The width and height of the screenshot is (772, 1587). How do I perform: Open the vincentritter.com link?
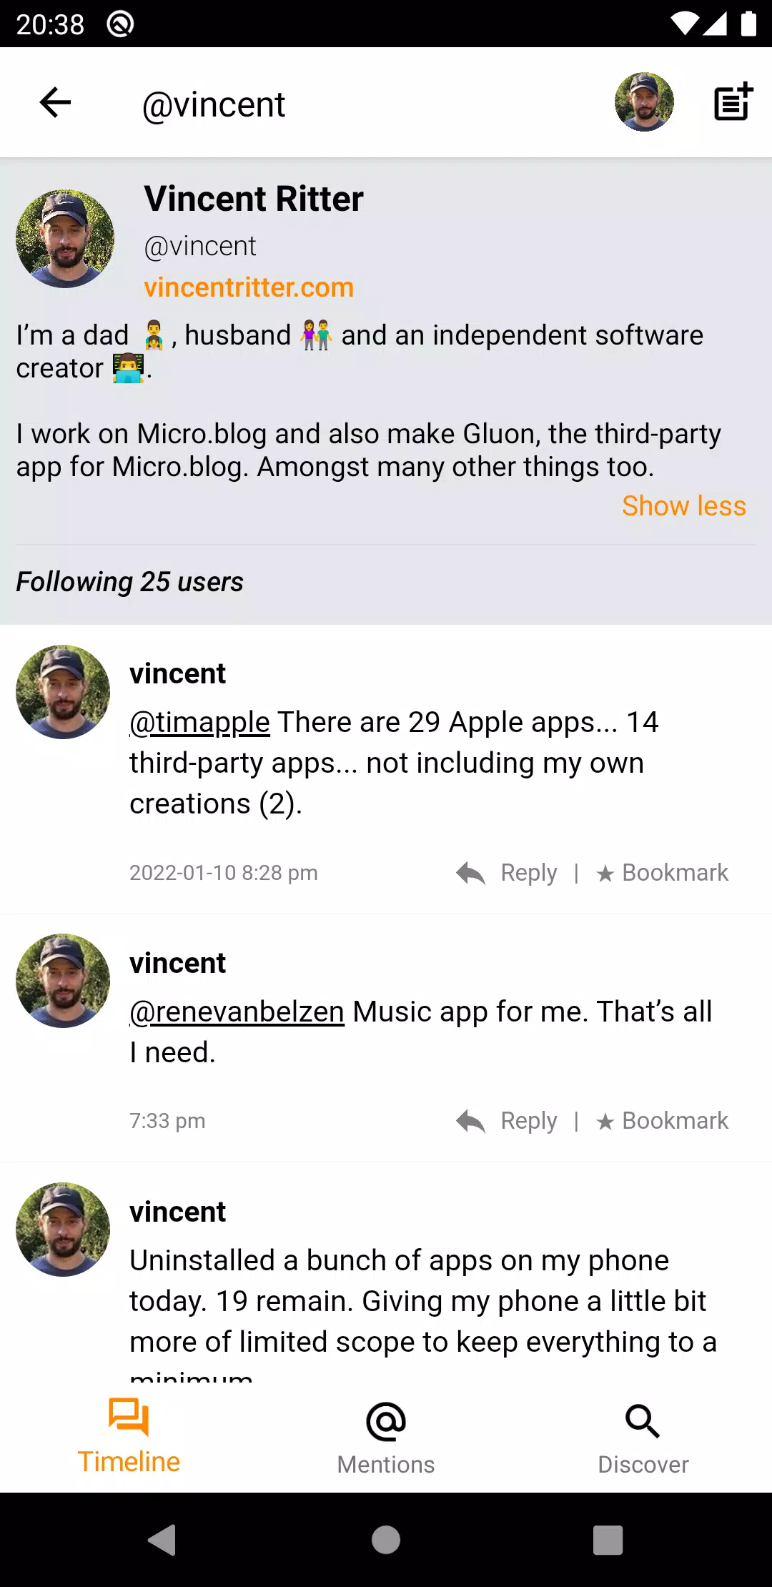(x=249, y=287)
